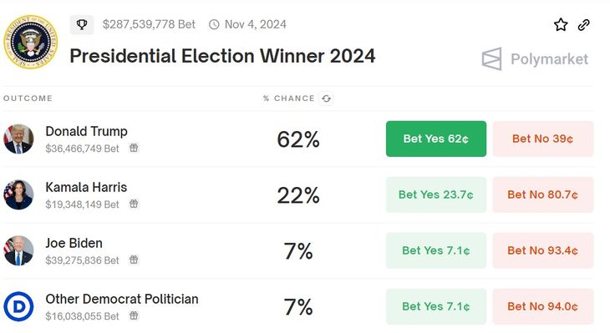Select Kamala Harris's profile photo
610x333 pixels.
(18, 194)
